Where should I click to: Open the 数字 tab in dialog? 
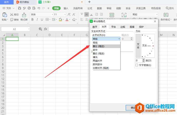[95, 27]
